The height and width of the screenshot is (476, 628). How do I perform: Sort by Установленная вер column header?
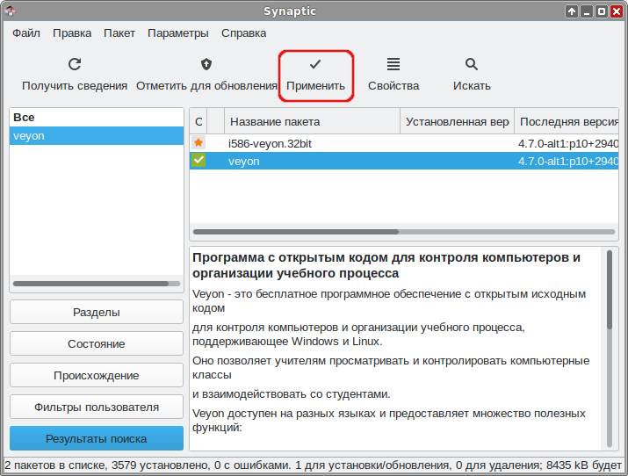pos(457,121)
